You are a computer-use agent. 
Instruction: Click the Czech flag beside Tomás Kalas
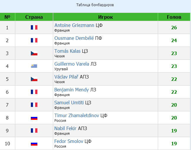pyautogui.click(x=34, y=53)
